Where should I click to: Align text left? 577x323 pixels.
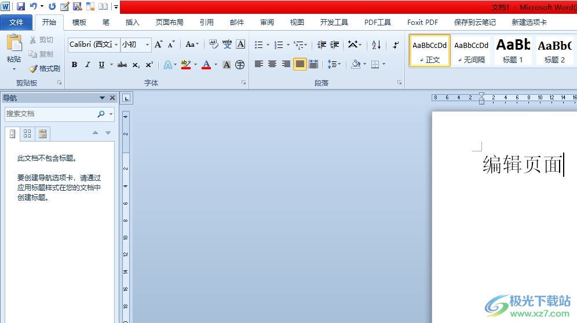[259, 64]
